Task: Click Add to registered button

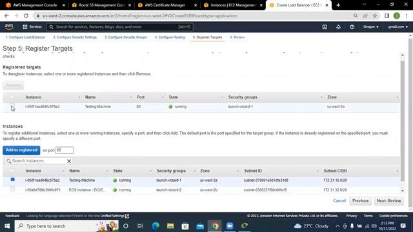Action: [21, 150]
